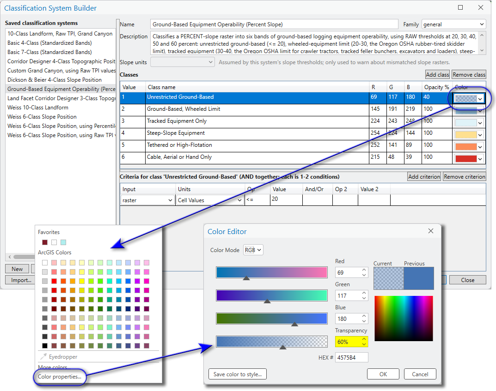Select Weiss 6-Class Slope Position system
This screenshot has height=391, width=496.
click(x=61, y=116)
